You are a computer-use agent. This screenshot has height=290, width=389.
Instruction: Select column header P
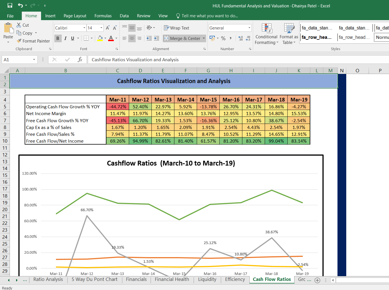[380, 71]
